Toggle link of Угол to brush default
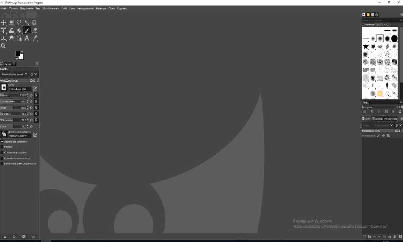403x242 pixels. pos(36,107)
